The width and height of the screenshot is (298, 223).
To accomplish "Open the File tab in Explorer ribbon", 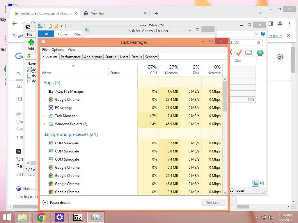I will click(x=46, y=34).
